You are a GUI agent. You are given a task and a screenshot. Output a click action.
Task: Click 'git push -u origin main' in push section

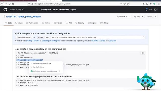[27, 85]
